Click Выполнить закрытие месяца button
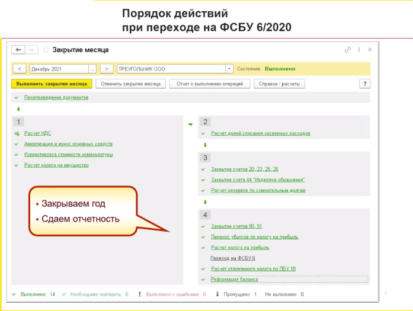 tap(52, 84)
